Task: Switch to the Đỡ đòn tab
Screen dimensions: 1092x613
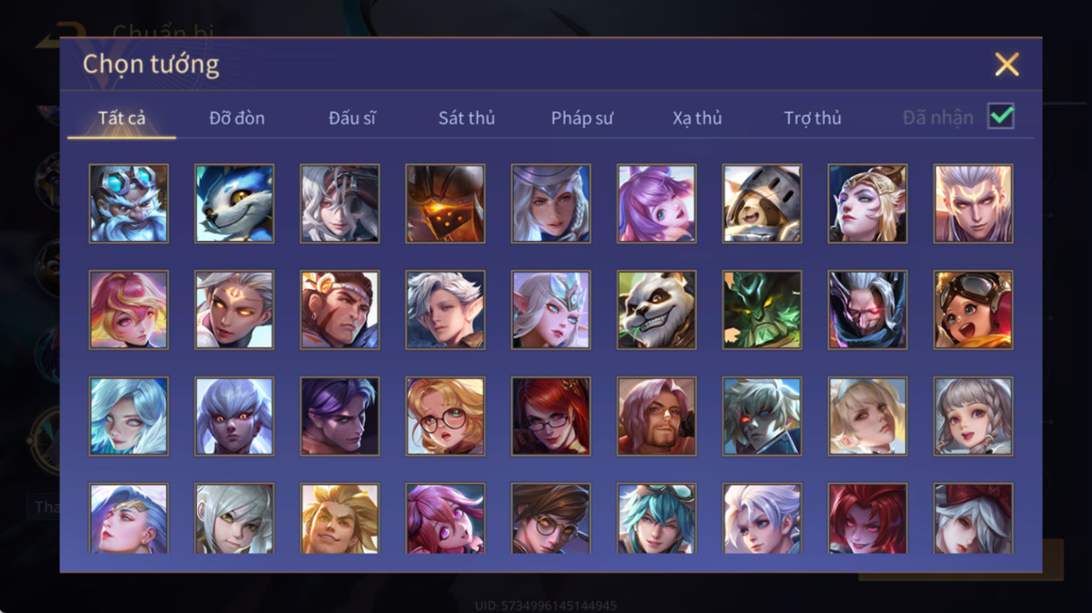Action: pos(237,118)
